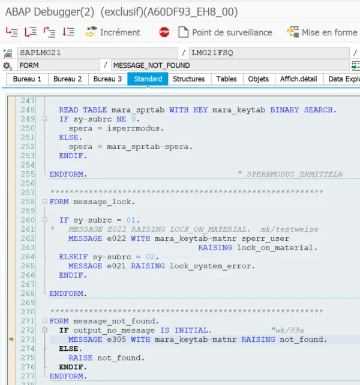Click the Mise en forme button

(x=322, y=32)
